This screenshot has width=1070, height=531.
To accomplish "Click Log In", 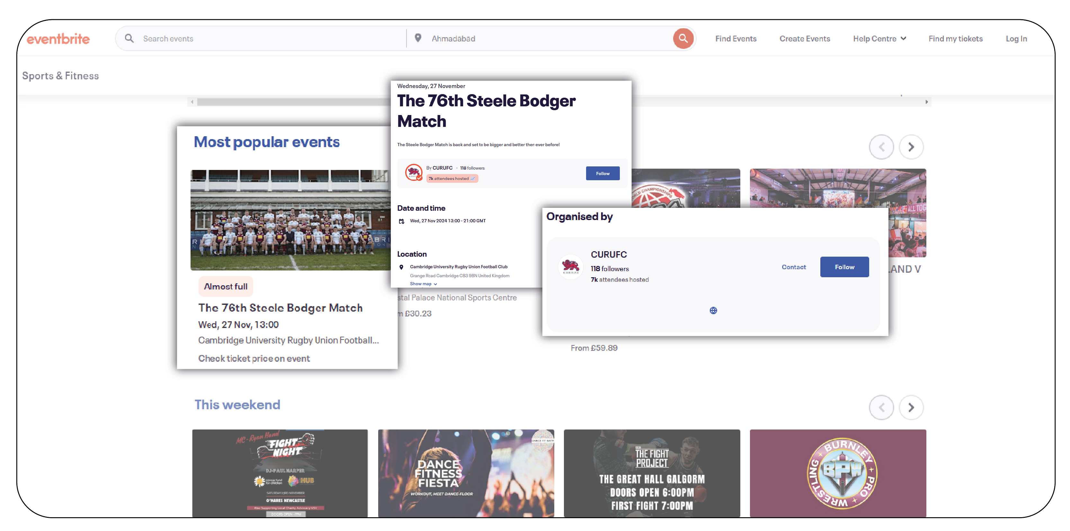I will [x=1016, y=39].
